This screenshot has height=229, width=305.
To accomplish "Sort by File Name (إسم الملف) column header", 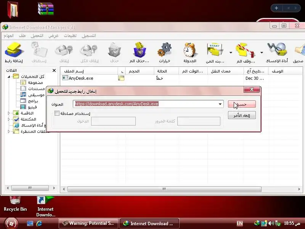I will point(89,71).
